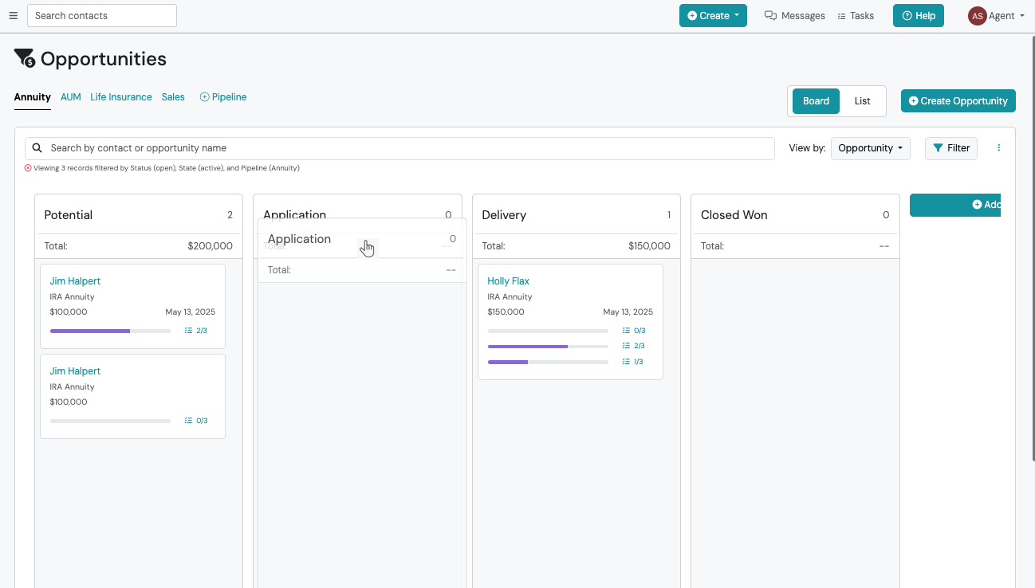Expand the Create dropdown
The height and width of the screenshot is (588, 1035).
[x=713, y=16]
